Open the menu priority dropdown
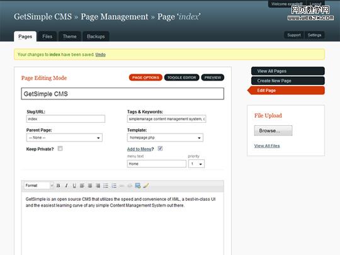The width and height of the screenshot is (340, 255). pos(196,164)
